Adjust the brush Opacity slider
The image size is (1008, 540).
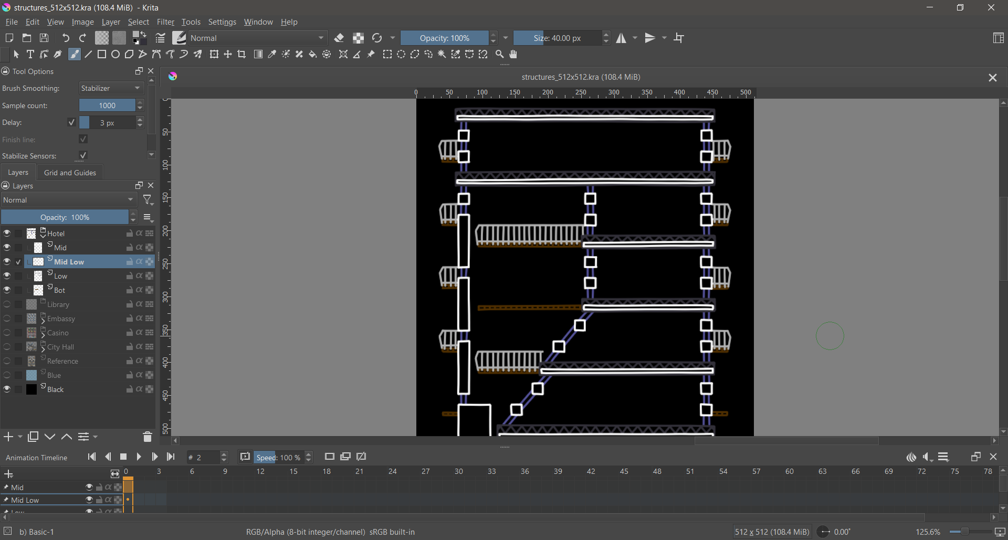(445, 38)
